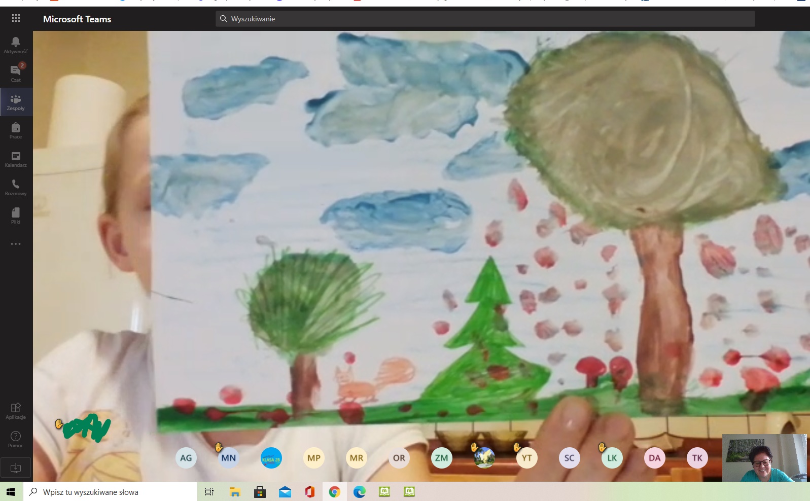Open the Czat section with unread badge

(16, 73)
